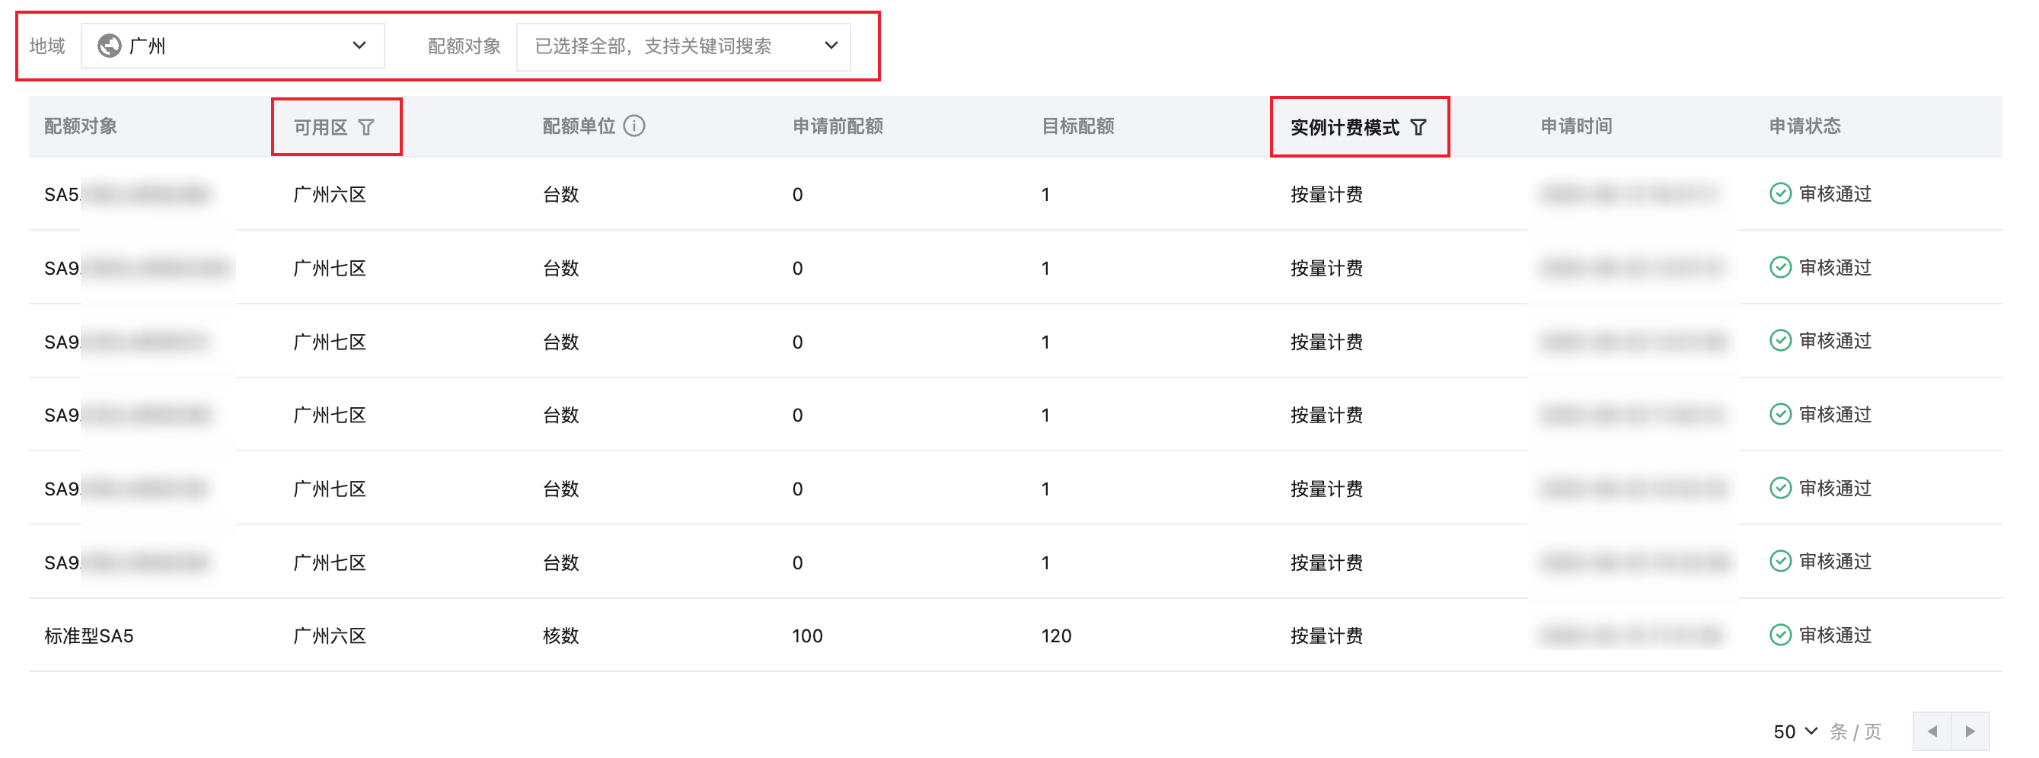Click the 目标配额 column header

point(1077,126)
